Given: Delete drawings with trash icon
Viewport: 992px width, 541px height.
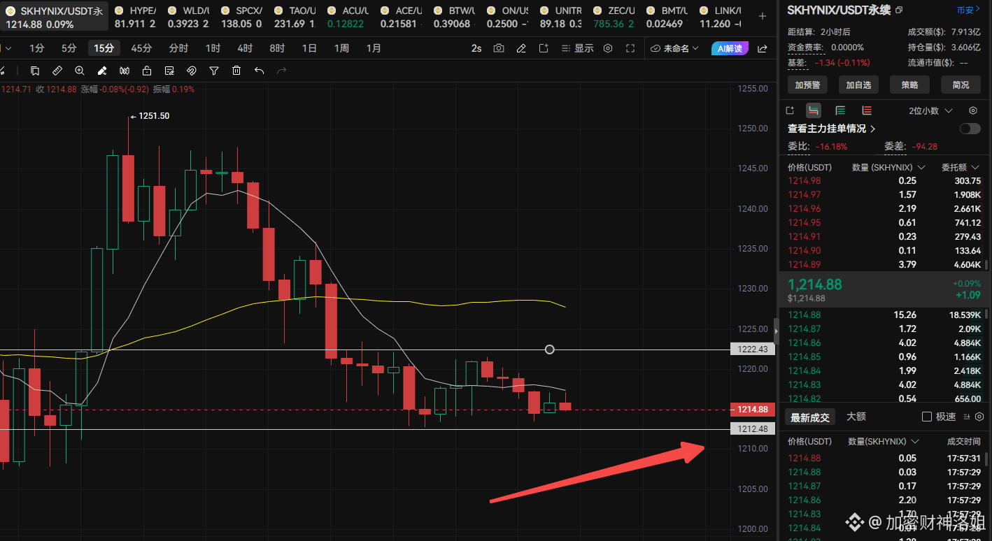Looking at the screenshot, I should pos(236,71).
